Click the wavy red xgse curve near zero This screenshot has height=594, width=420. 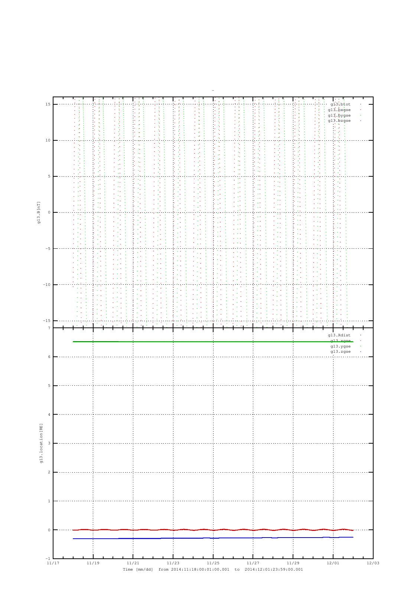[213, 530]
